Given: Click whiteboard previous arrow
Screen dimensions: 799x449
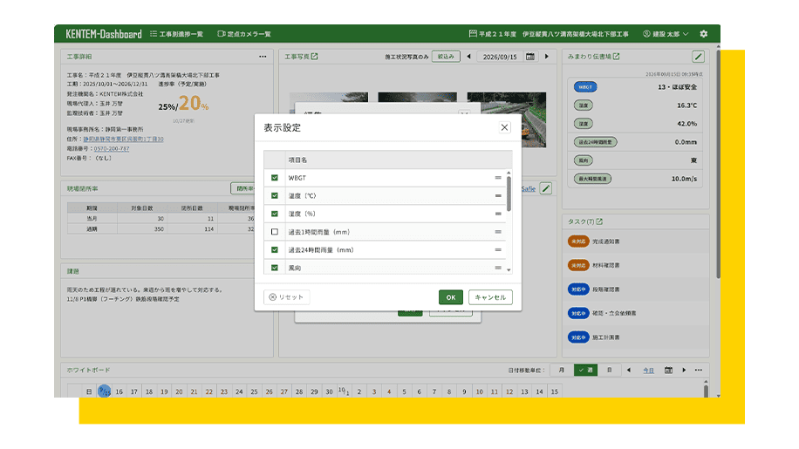Looking at the screenshot, I should pyautogui.click(x=629, y=370).
